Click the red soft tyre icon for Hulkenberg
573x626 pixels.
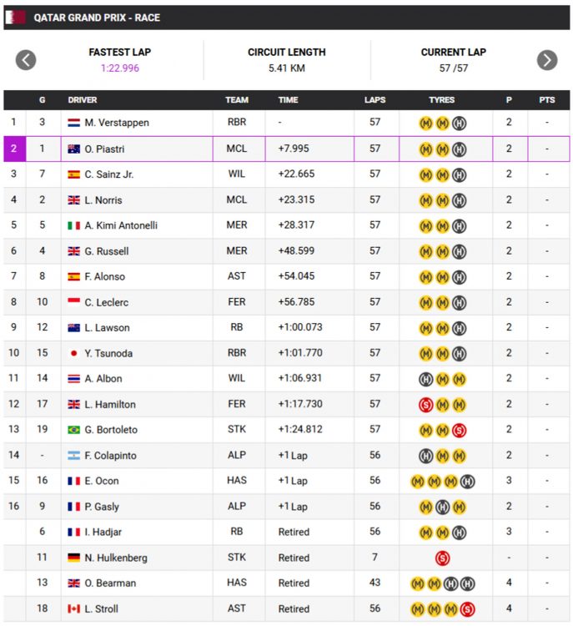tap(442, 558)
